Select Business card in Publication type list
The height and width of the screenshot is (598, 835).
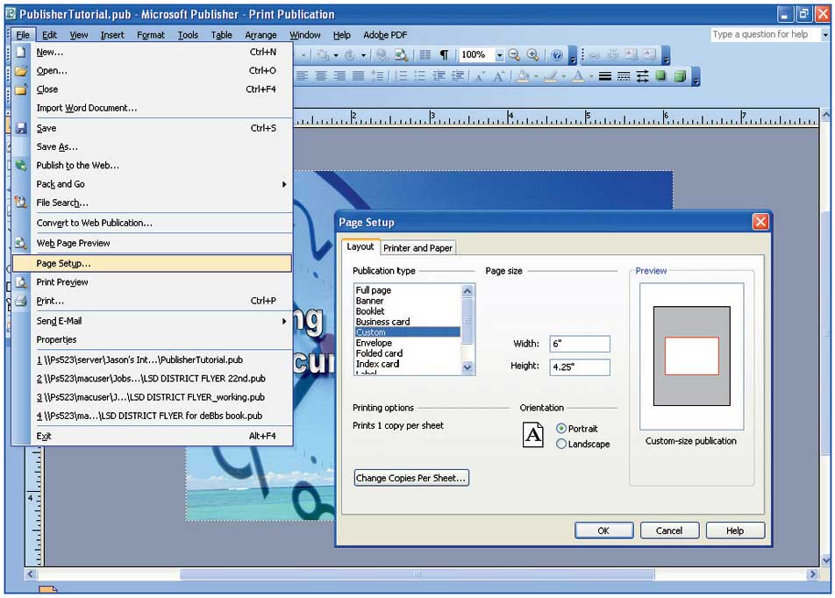pyautogui.click(x=407, y=322)
